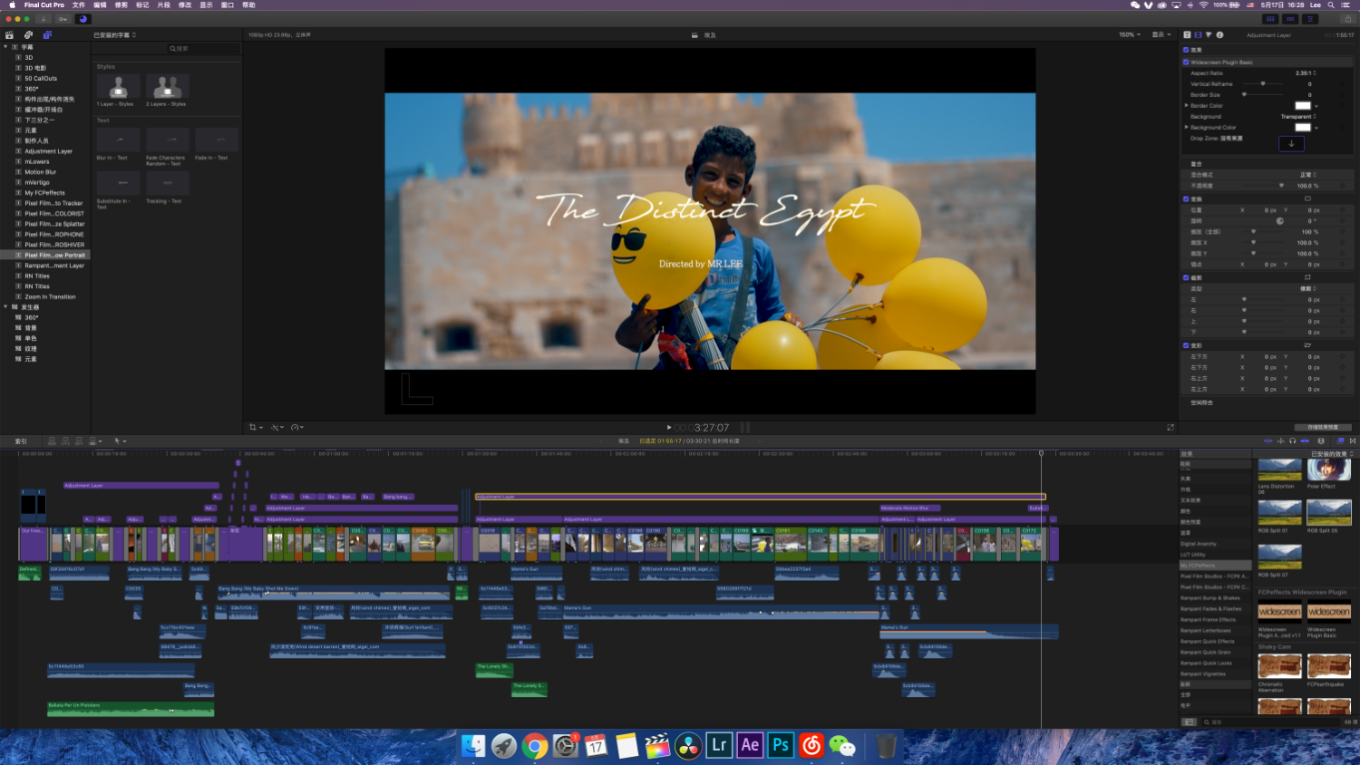Screen dimensions: 1360x765
Task: Click connect clip to primary storyline button
Action: pos(52,441)
